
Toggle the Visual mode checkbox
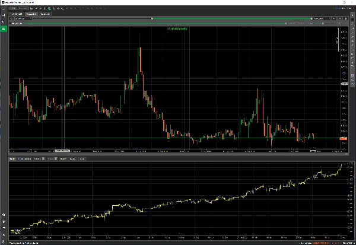[x=10, y=23]
